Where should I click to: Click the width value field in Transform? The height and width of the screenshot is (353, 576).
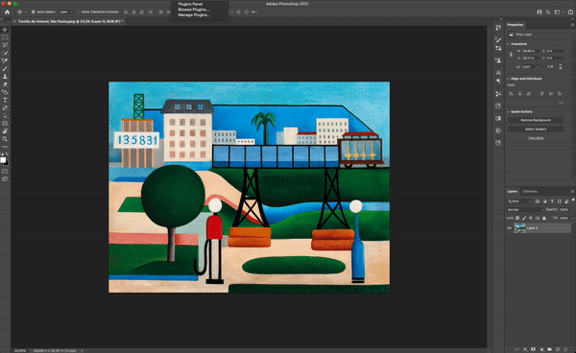click(531, 51)
